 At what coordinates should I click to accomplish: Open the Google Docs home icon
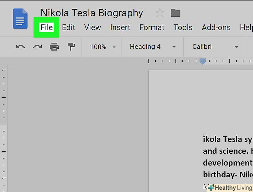20,18
